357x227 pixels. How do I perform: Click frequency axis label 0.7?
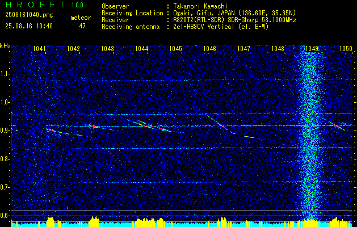(x=4, y=187)
